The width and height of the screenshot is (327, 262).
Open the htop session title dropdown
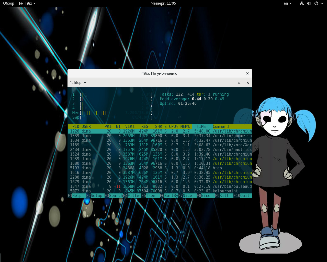[x=78, y=83]
